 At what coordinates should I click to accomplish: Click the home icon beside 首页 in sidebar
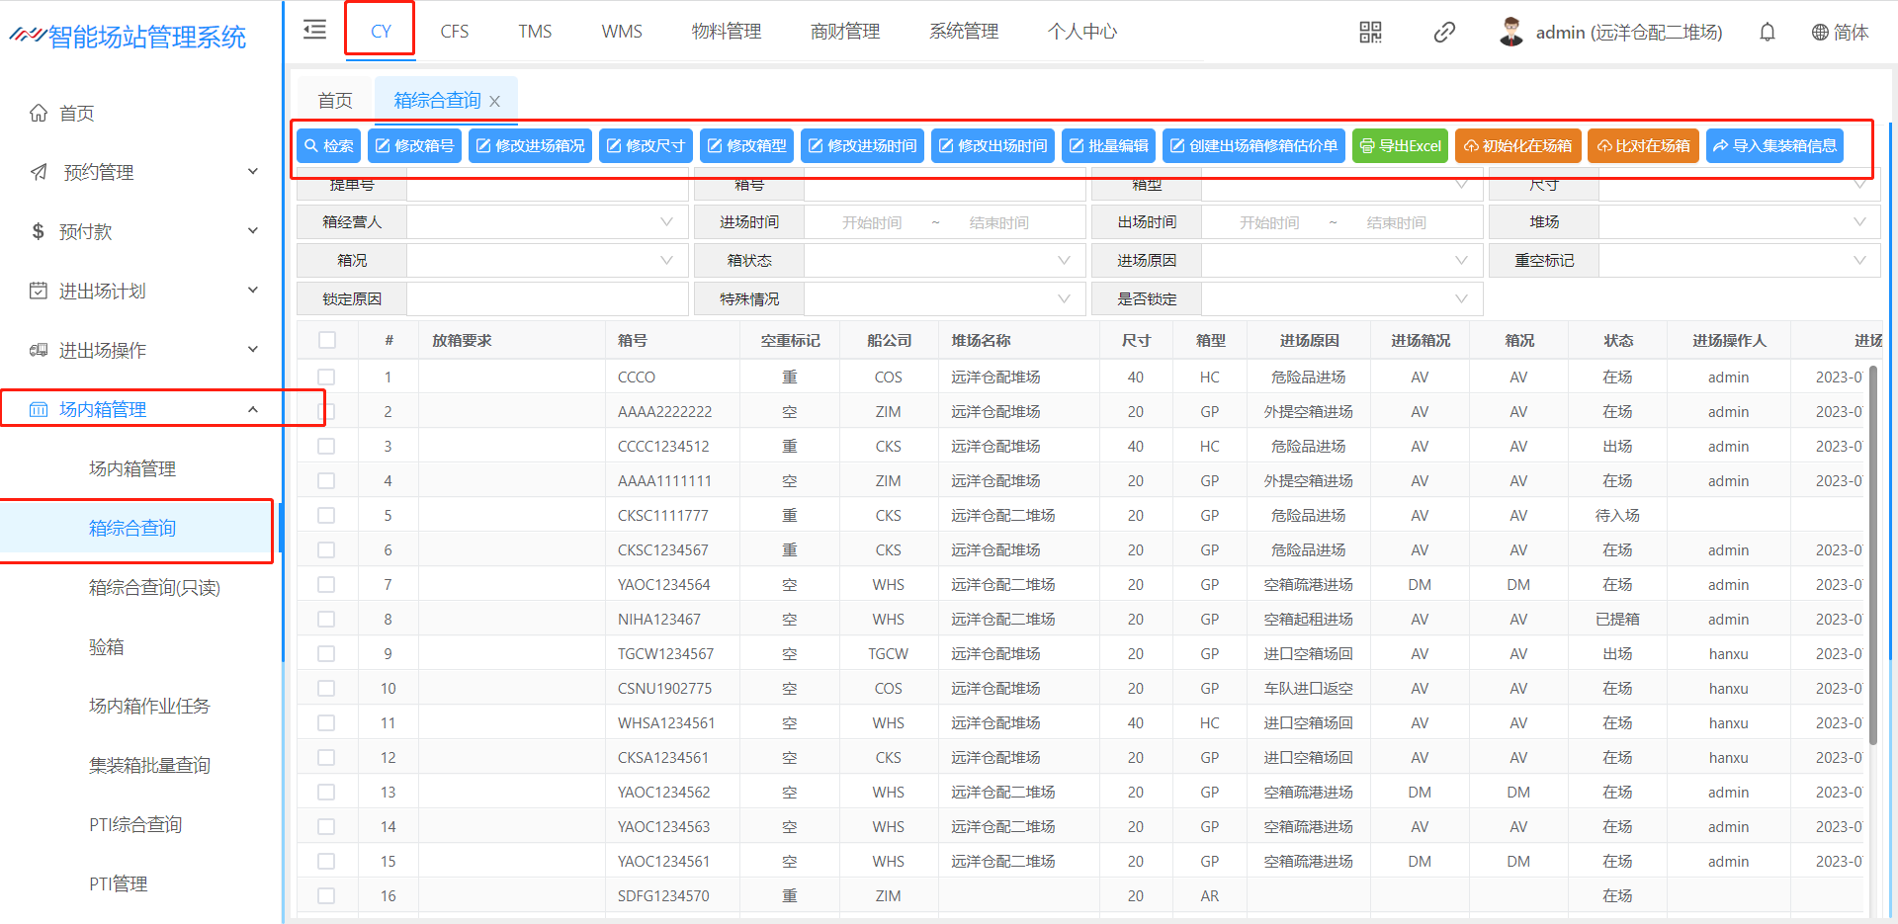[x=39, y=113]
